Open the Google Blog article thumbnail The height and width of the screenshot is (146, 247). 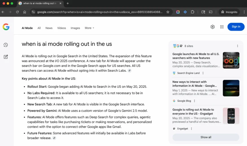click(231, 88)
